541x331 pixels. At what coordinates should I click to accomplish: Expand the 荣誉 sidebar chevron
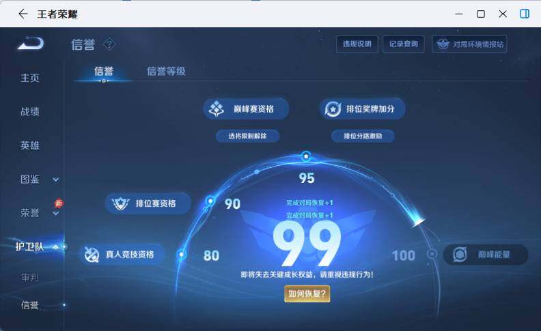[x=55, y=214]
